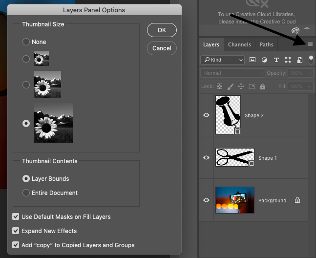
Task: Click the adjustment layer filter icon
Action: point(264,60)
